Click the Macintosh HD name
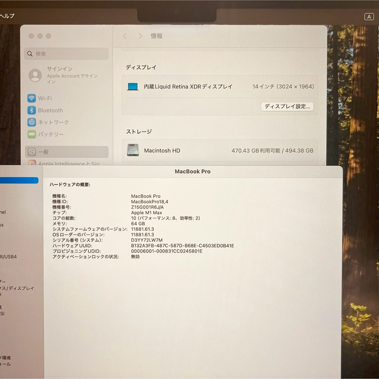Image resolution: width=379 pixels, height=379 pixels. tap(162, 151)
